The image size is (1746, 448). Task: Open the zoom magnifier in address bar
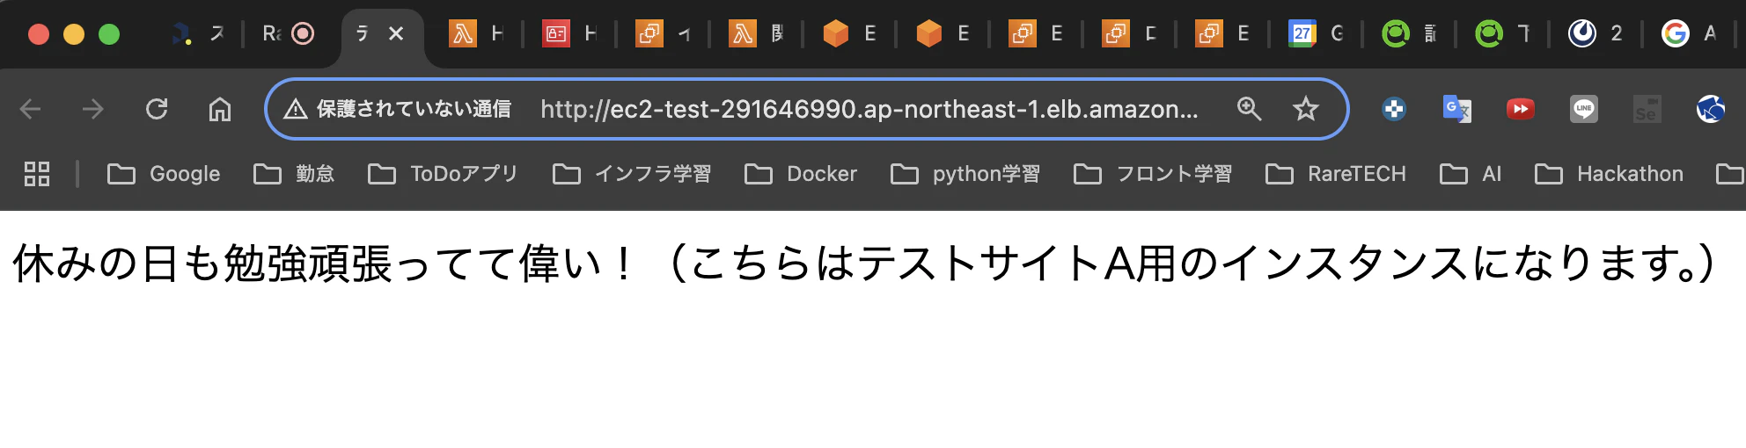[1250, 109]
